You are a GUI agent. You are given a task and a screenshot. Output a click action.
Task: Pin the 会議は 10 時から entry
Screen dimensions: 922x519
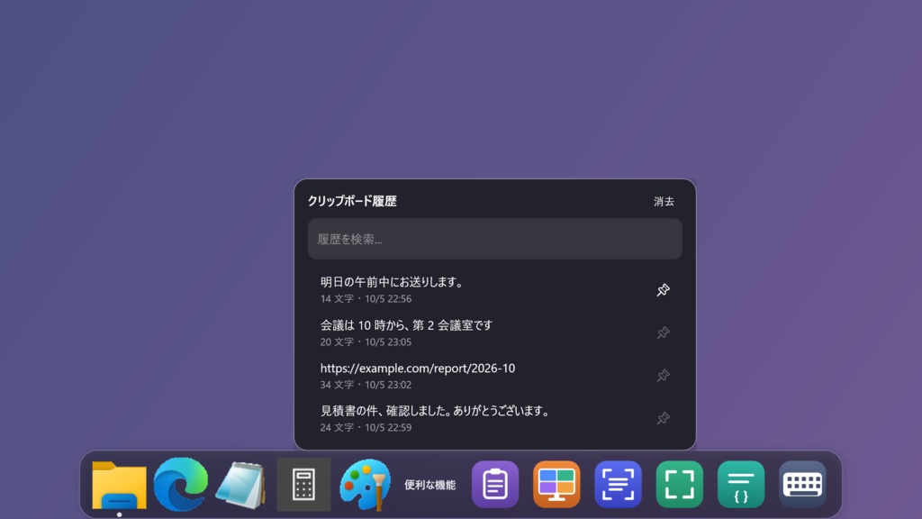point(663,333)
